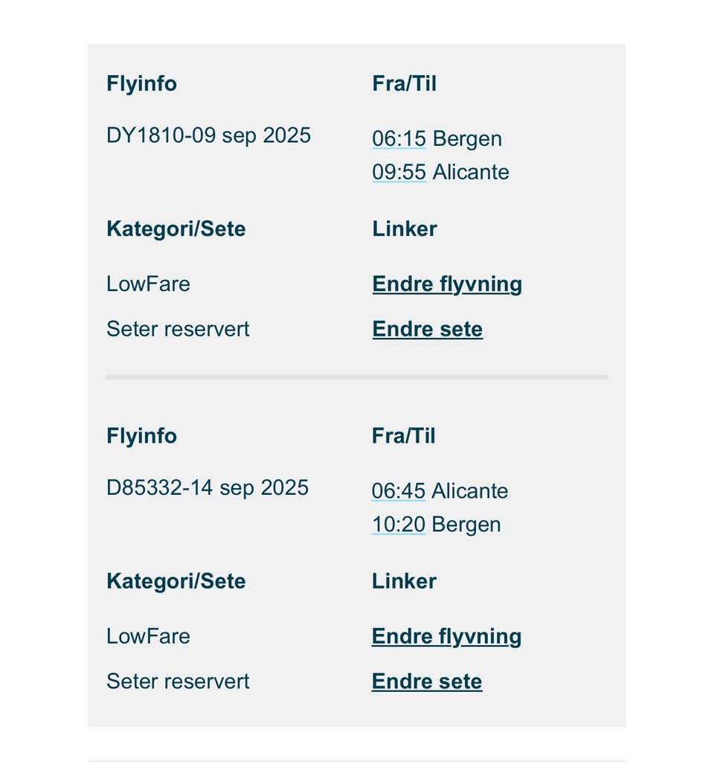Tap the 09:55 Alicante arrival time
714x762 pixels.
(399, 172)
